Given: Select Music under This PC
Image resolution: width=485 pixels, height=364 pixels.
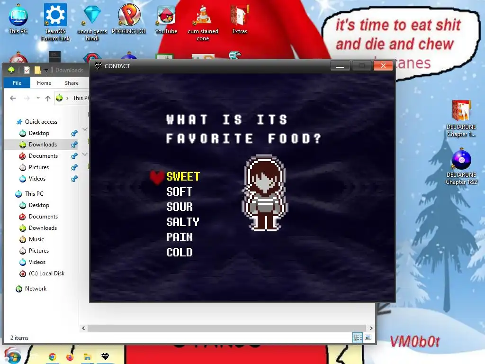Looking at the screenshot, I should 36,239.
